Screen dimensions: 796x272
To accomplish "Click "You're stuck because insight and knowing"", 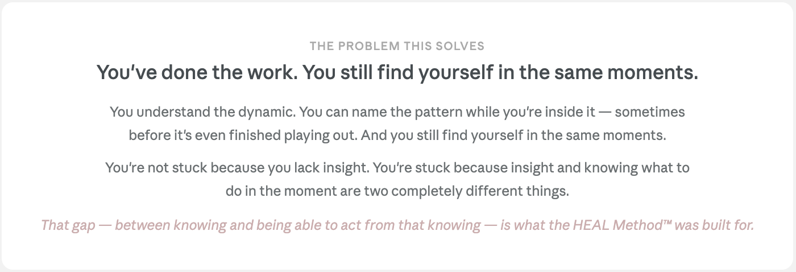I will coord(489,168).
